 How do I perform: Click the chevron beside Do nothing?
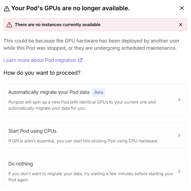[x=179, y=171]
